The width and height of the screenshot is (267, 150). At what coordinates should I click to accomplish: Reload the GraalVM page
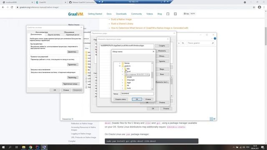12,7
